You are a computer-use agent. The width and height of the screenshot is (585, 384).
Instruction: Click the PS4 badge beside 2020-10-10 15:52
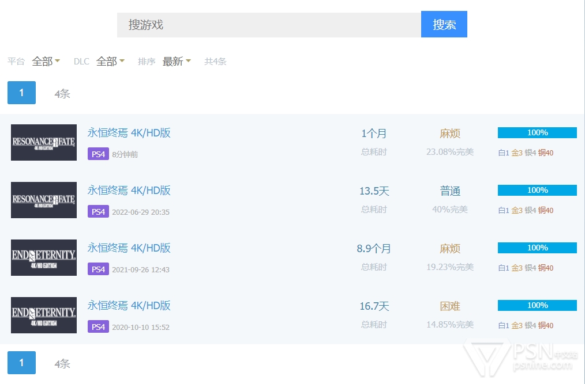[98, 326]
